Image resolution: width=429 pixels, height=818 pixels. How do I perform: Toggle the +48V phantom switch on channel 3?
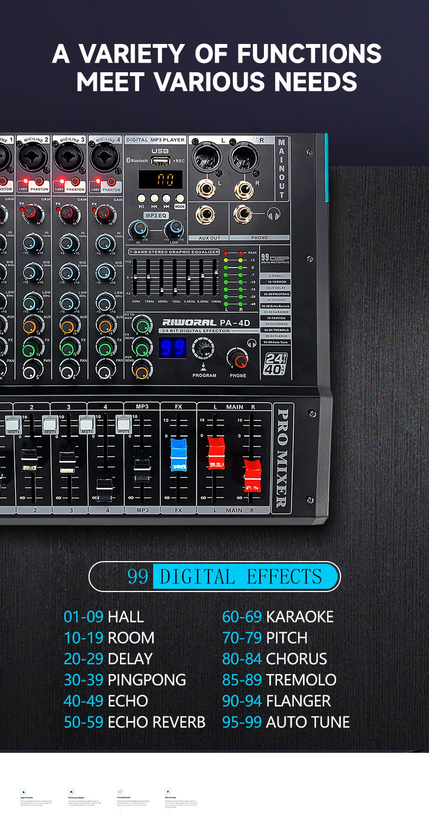point(76,182)
